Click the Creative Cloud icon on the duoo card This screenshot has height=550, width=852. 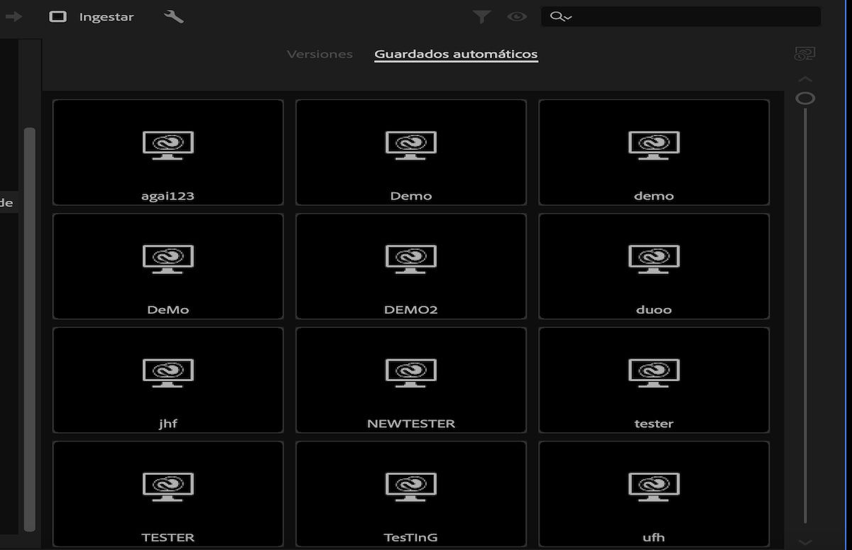653,258
